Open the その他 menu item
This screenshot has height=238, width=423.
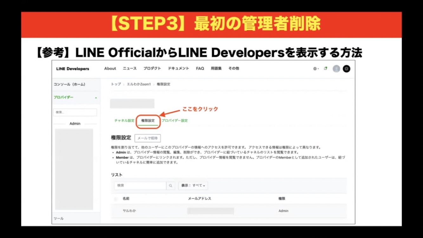[x=234, y=69]
